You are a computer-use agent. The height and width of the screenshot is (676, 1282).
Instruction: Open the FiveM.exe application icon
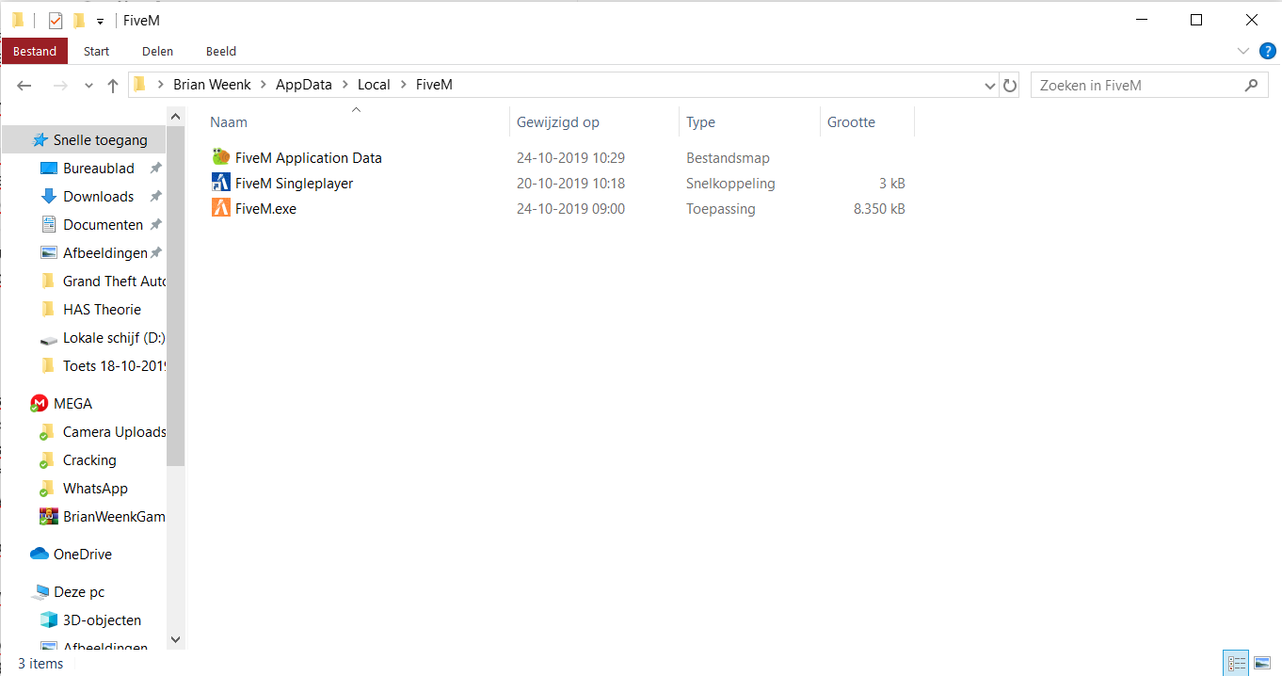221,209
